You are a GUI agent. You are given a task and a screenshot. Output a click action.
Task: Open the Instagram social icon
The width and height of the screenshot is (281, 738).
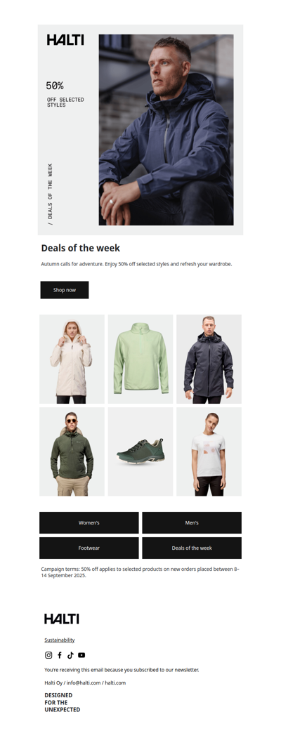[x=48, y=654]
